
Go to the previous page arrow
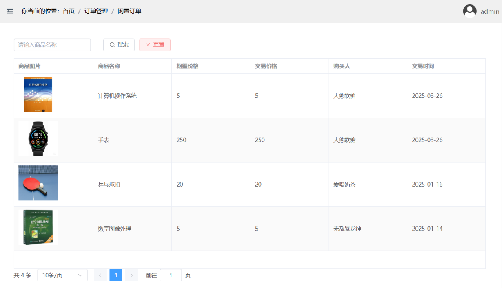tap(100, 275)
